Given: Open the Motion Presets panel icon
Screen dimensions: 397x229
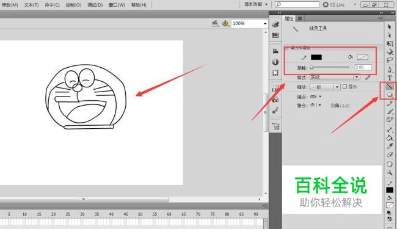Looking at the screenshot, I should click(x=275, y=111).
